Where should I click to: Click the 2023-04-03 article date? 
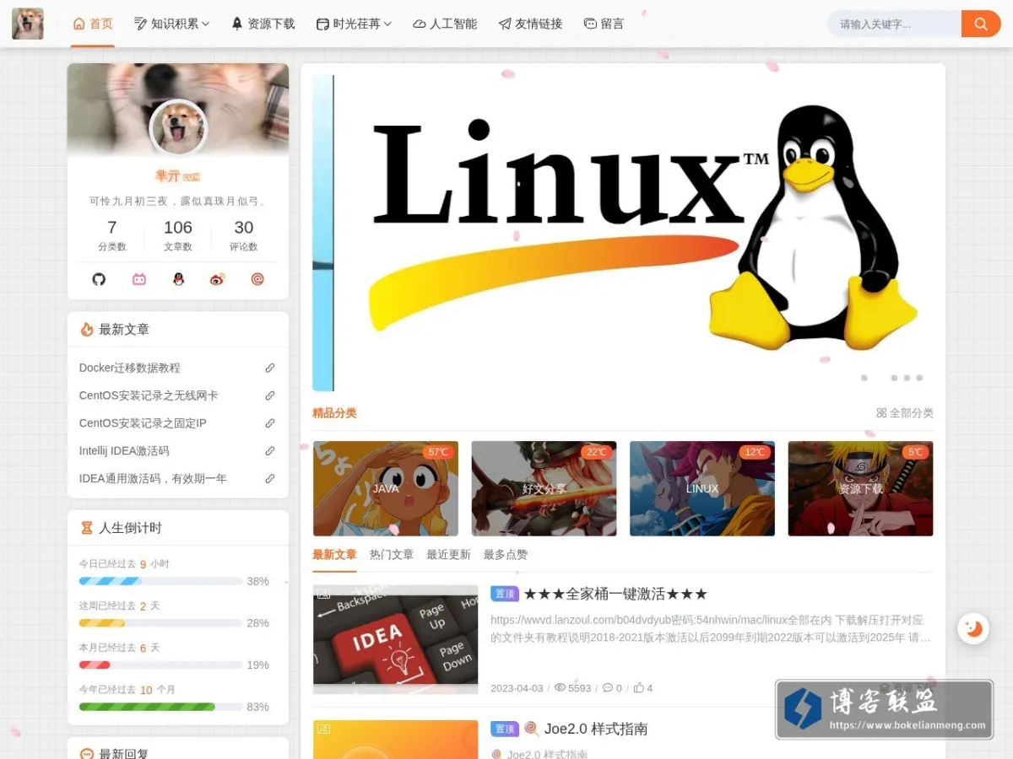517,688
